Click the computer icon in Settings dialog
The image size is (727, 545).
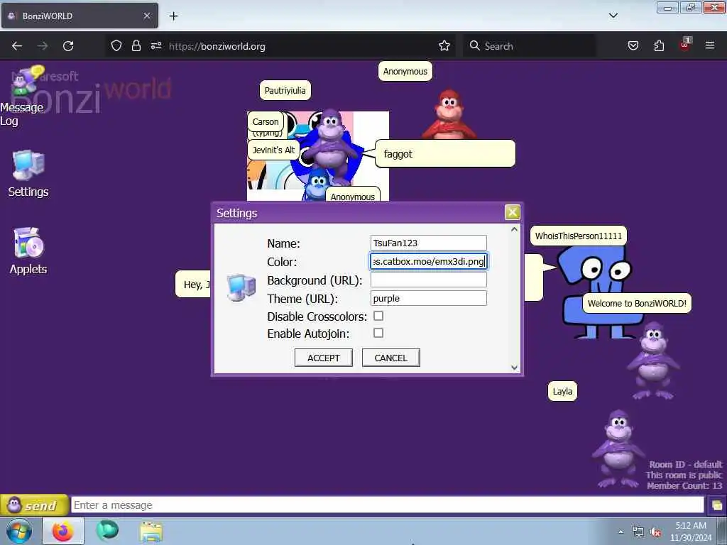[241, 287]
